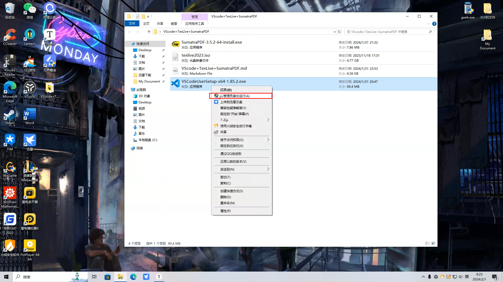Click the SumatraPDF installer file icon

point(175,44)
